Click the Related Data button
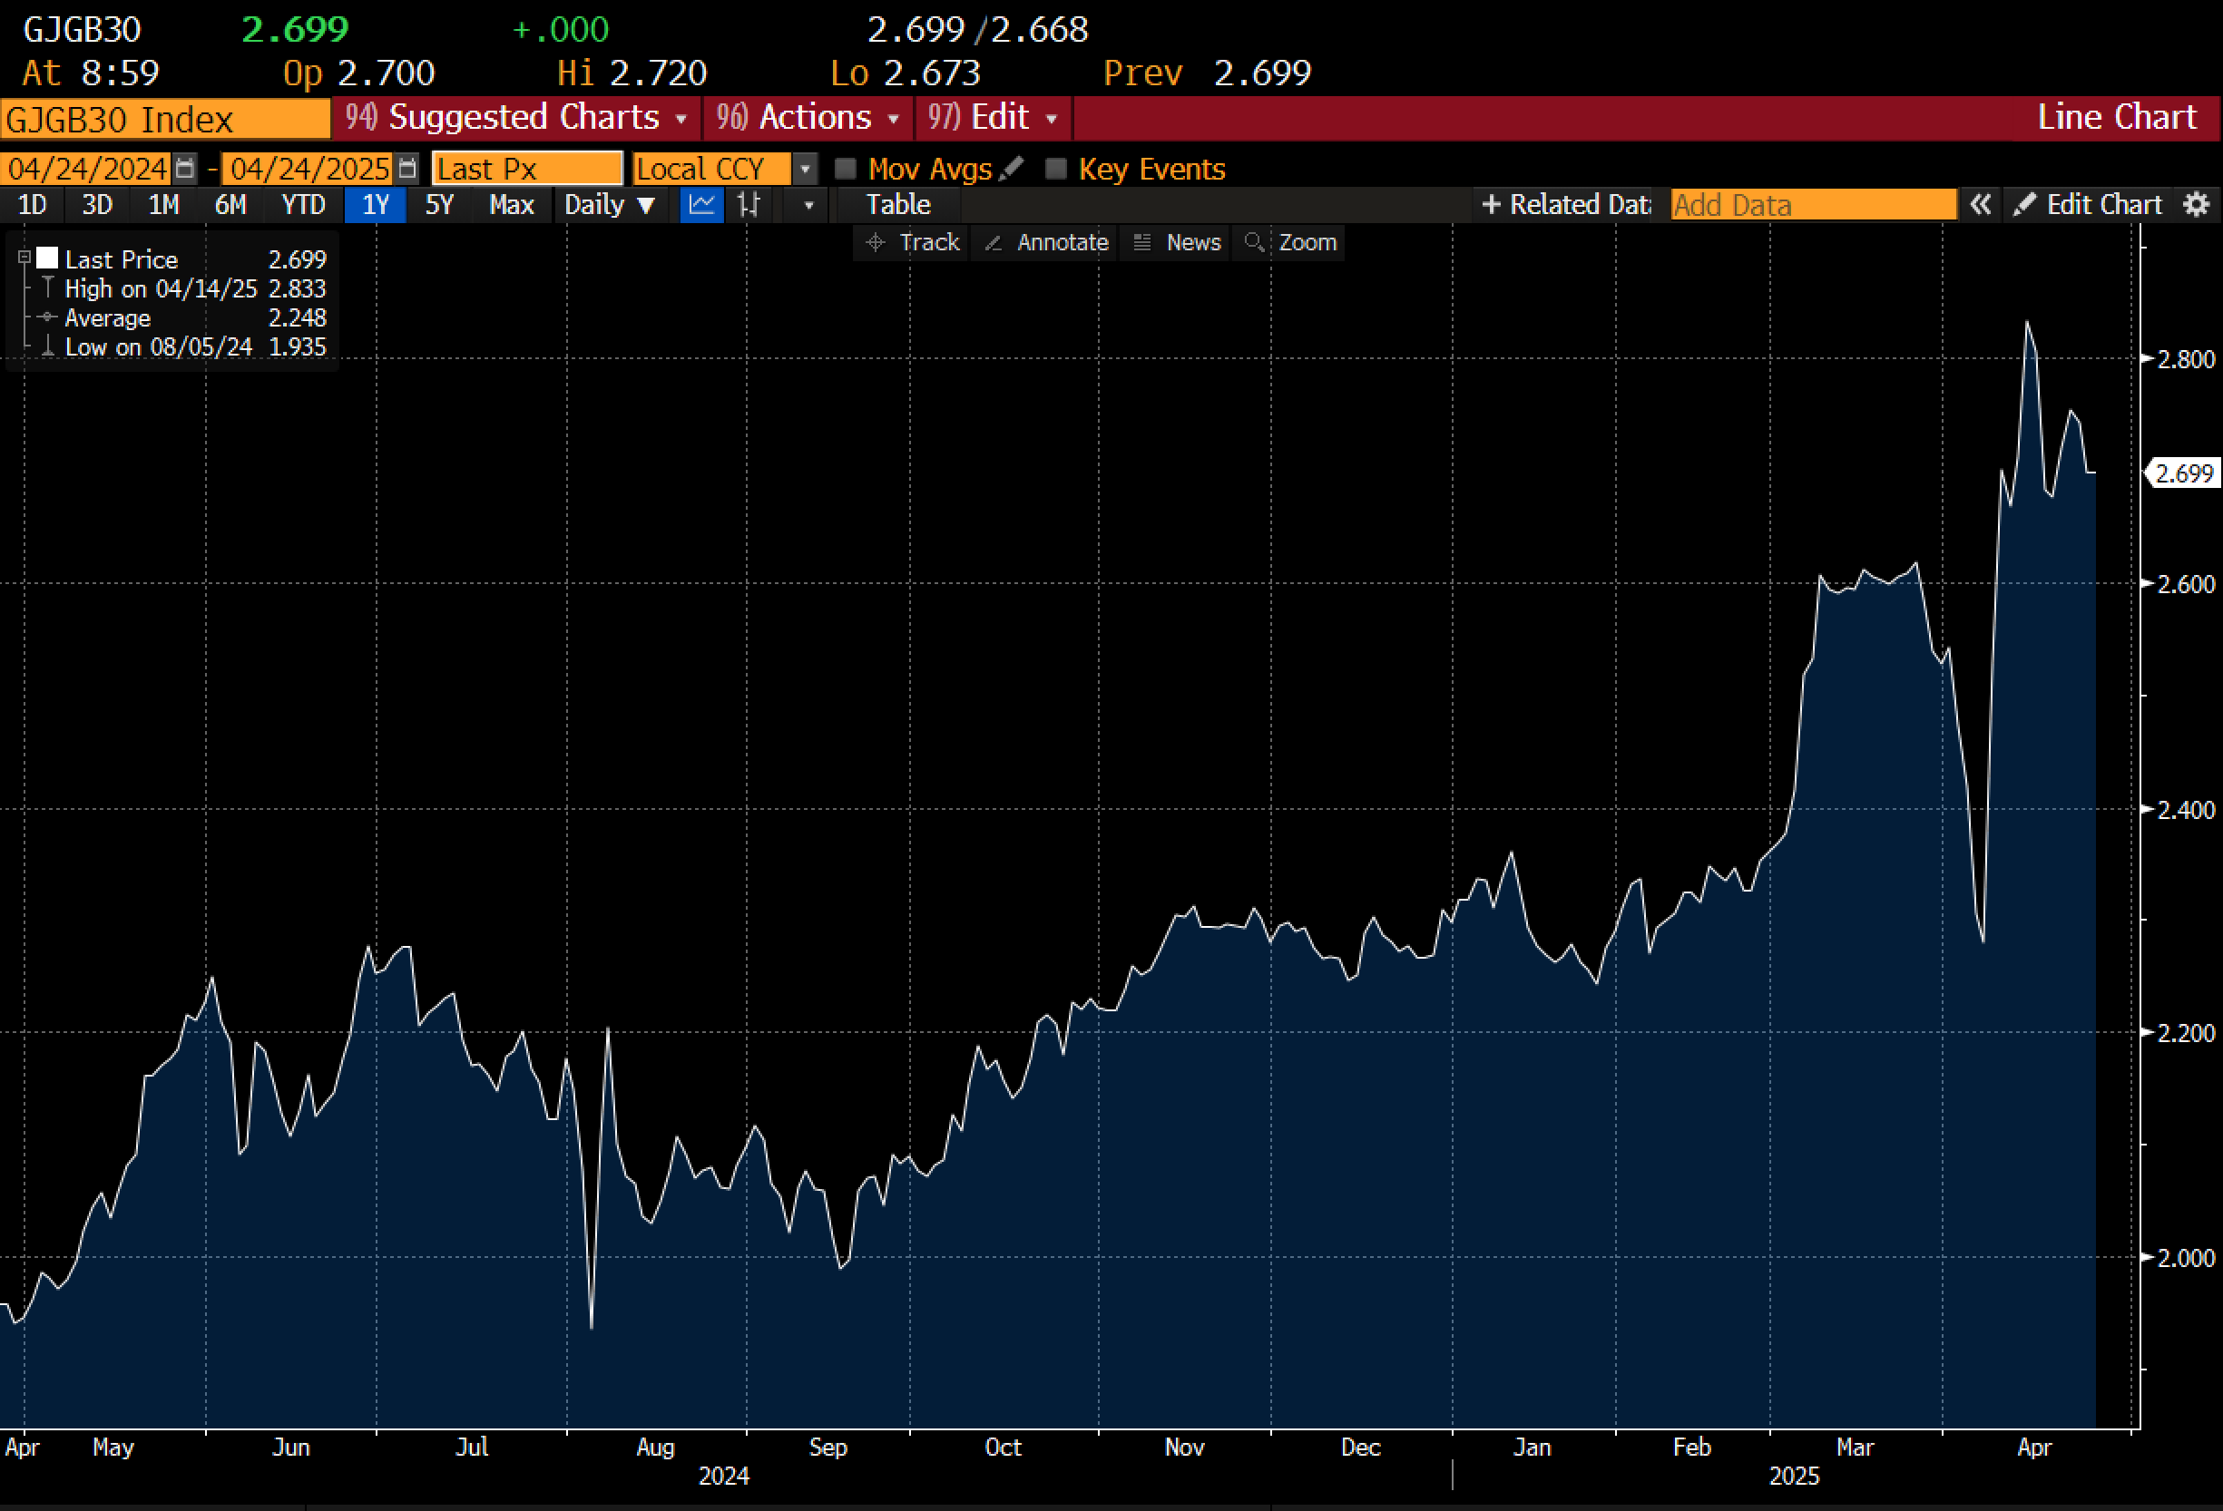This screenshot has height=1511, width=2223. pos(1565,205)
